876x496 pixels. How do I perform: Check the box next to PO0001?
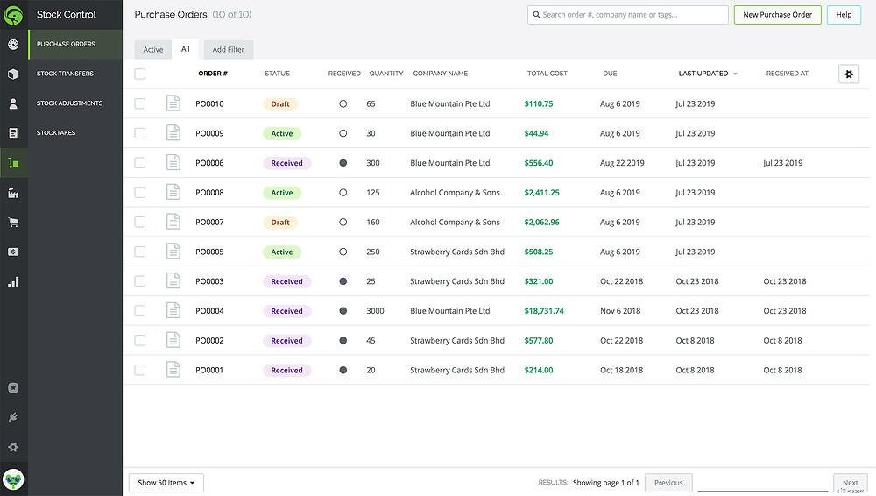140,370
